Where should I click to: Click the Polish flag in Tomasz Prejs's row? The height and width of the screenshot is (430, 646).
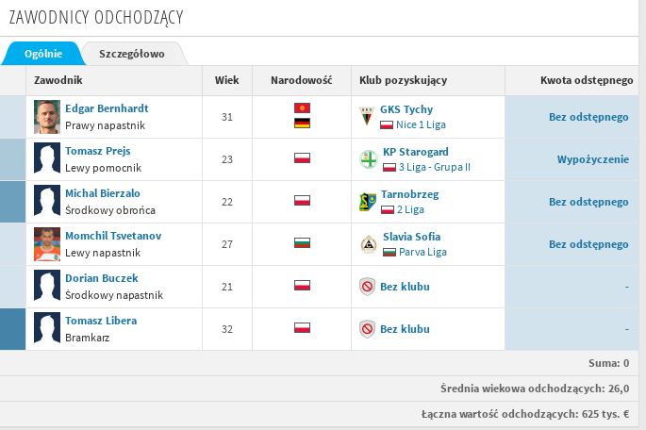303,159
